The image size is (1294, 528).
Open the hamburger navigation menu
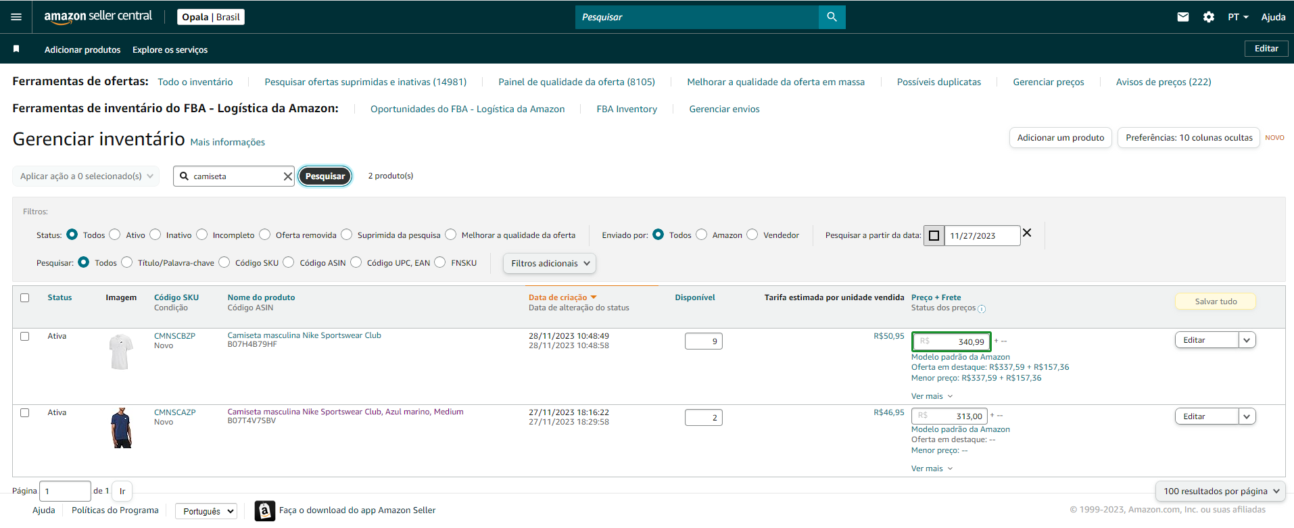16,17
